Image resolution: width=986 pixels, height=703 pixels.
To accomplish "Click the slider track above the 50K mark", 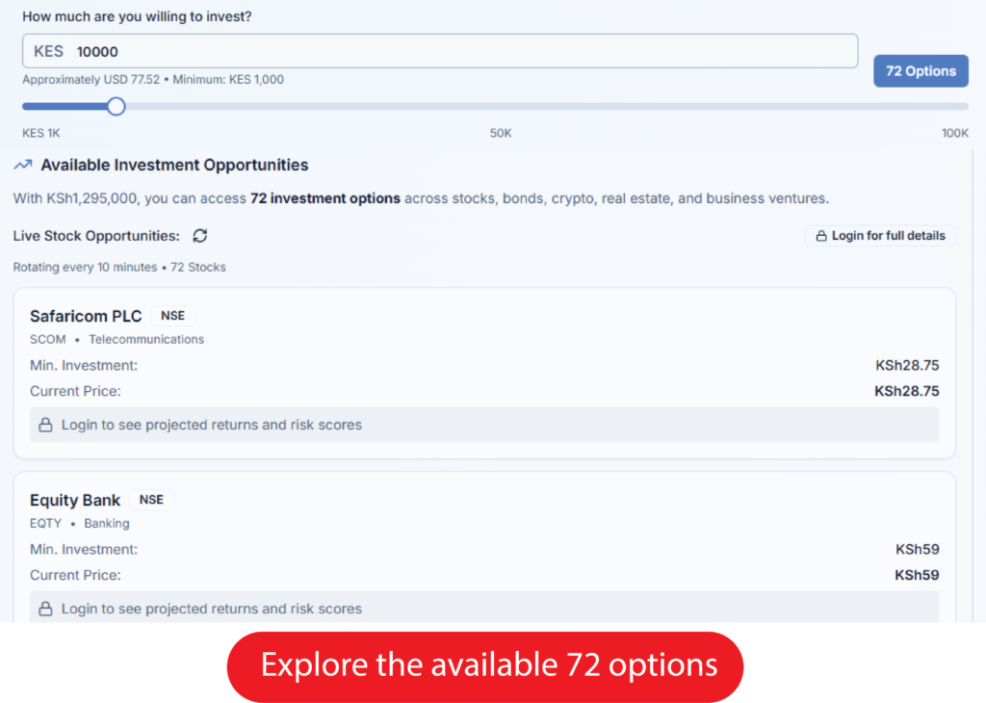I will (x=501, y=106).
